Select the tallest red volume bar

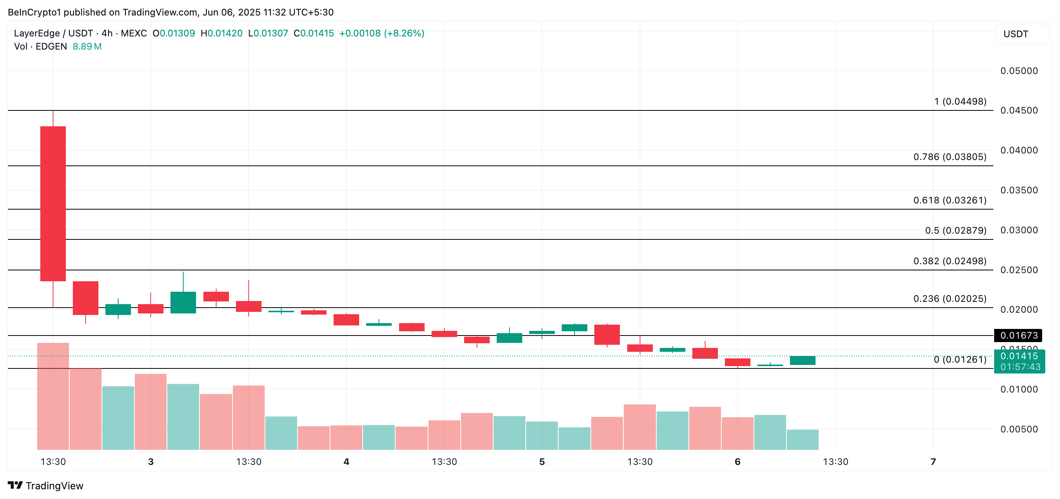coord(53,396)
